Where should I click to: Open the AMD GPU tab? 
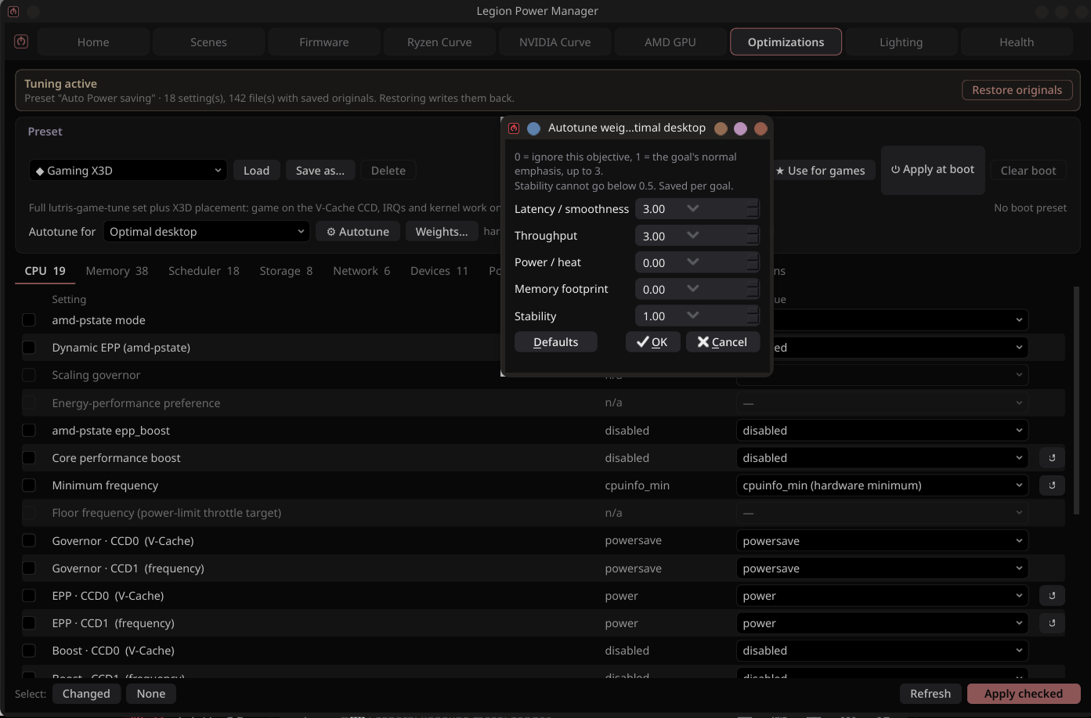[x=670, y=42]
